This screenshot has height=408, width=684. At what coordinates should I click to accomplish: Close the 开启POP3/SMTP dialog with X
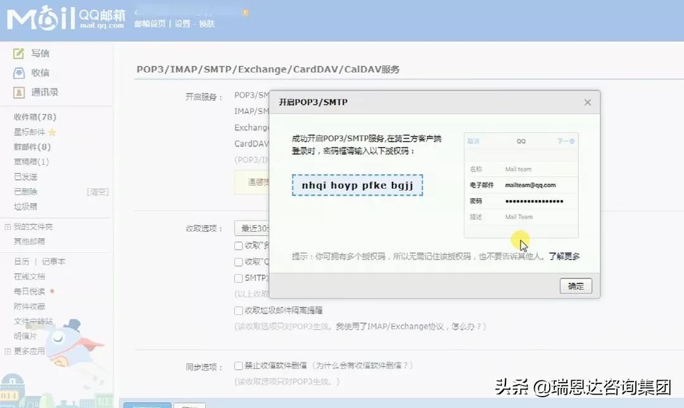click(588, 102)
